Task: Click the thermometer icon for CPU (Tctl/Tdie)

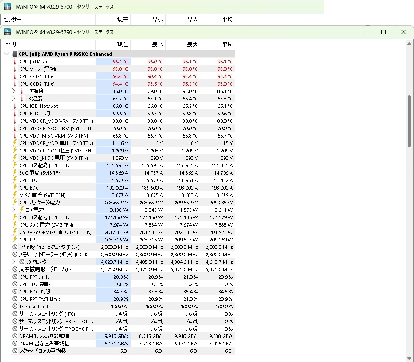Action: pyautogui.click(x=15, y=62)
